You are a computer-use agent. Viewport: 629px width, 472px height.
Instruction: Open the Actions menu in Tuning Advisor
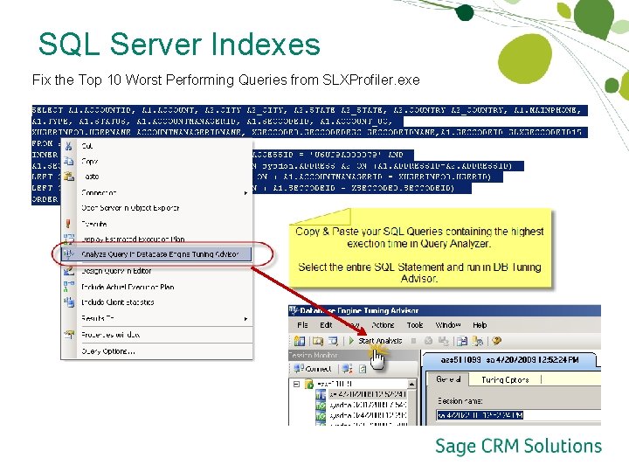[383, 325]
